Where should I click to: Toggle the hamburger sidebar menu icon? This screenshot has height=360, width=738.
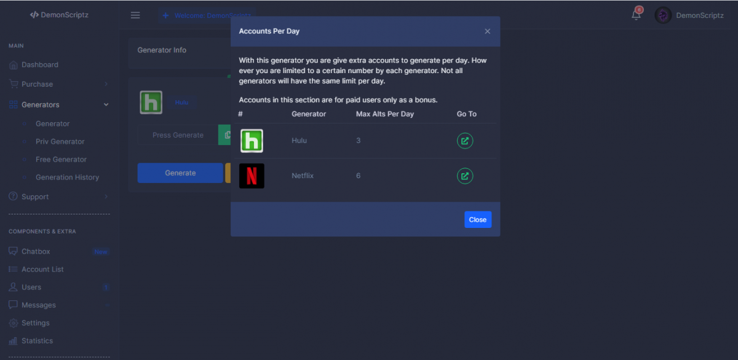tap(135, 15)
